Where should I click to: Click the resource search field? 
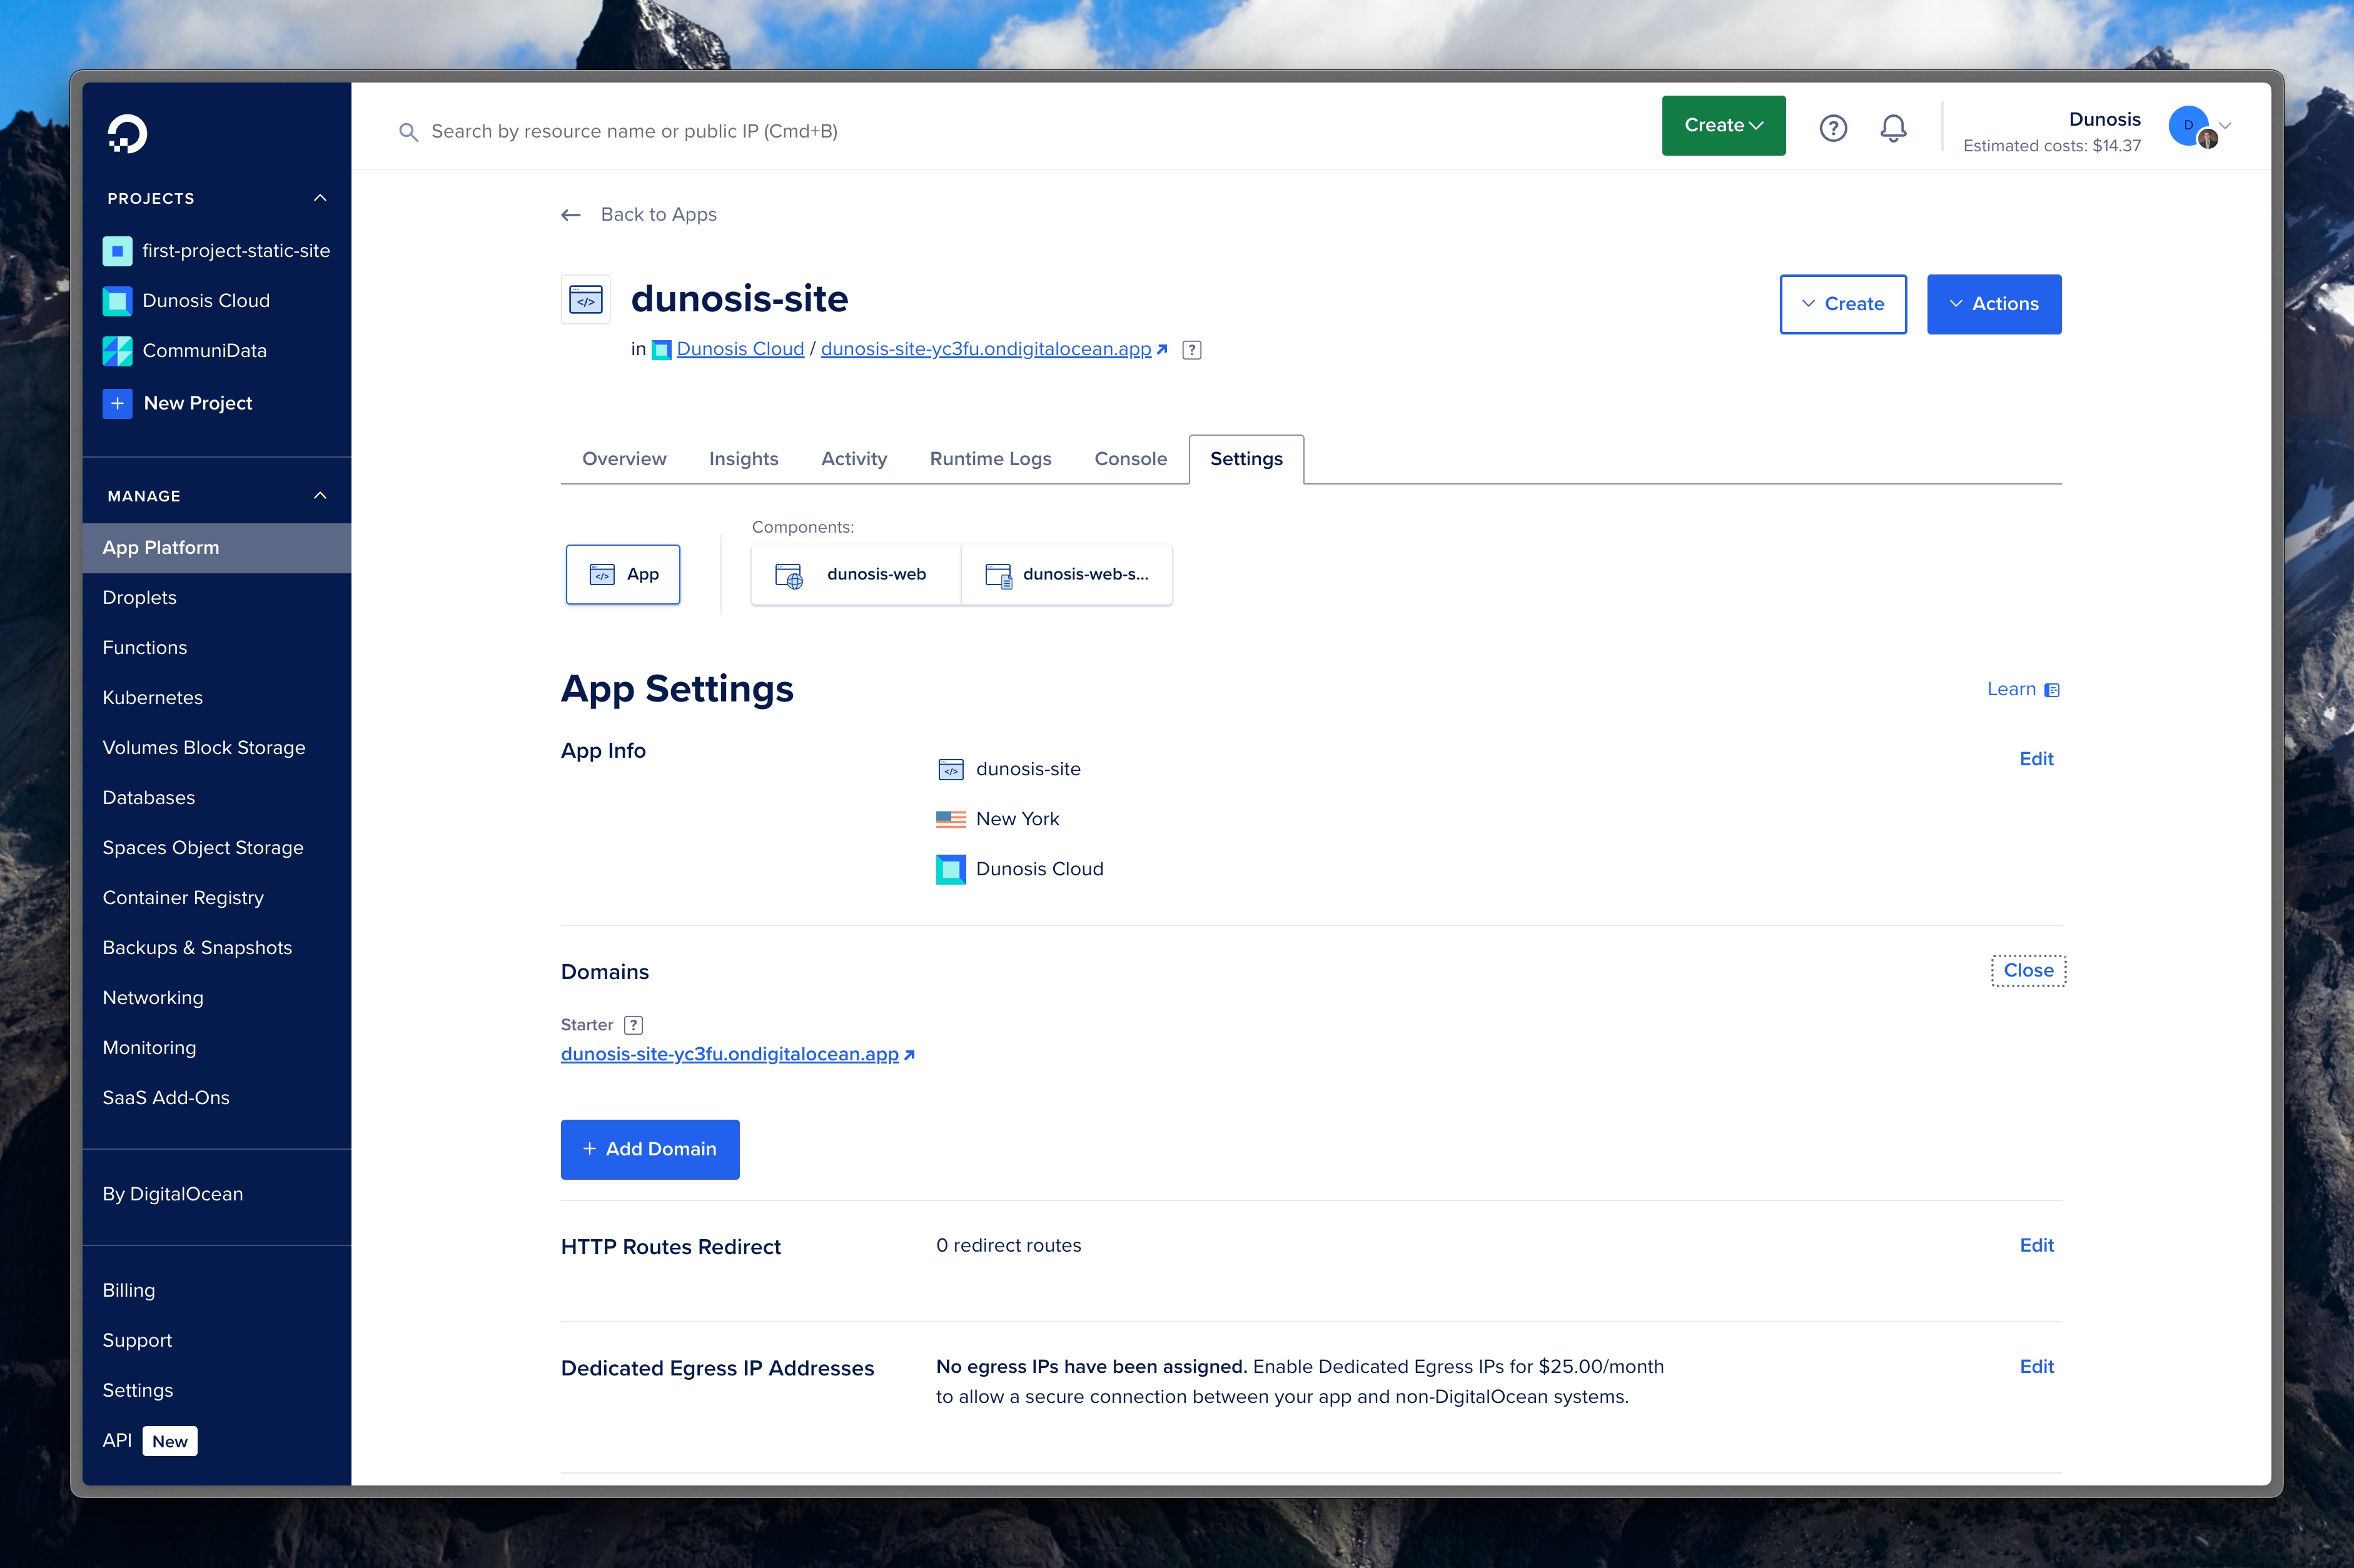coord(700,130)
